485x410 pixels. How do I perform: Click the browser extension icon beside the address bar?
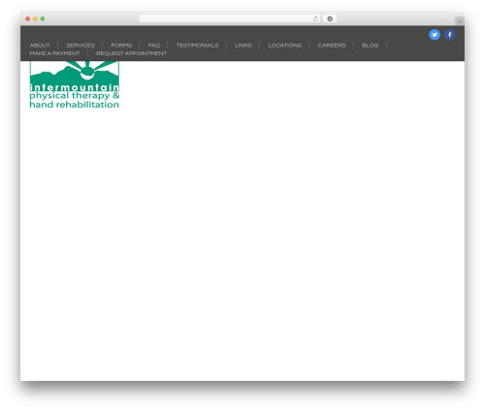[330, 18]
